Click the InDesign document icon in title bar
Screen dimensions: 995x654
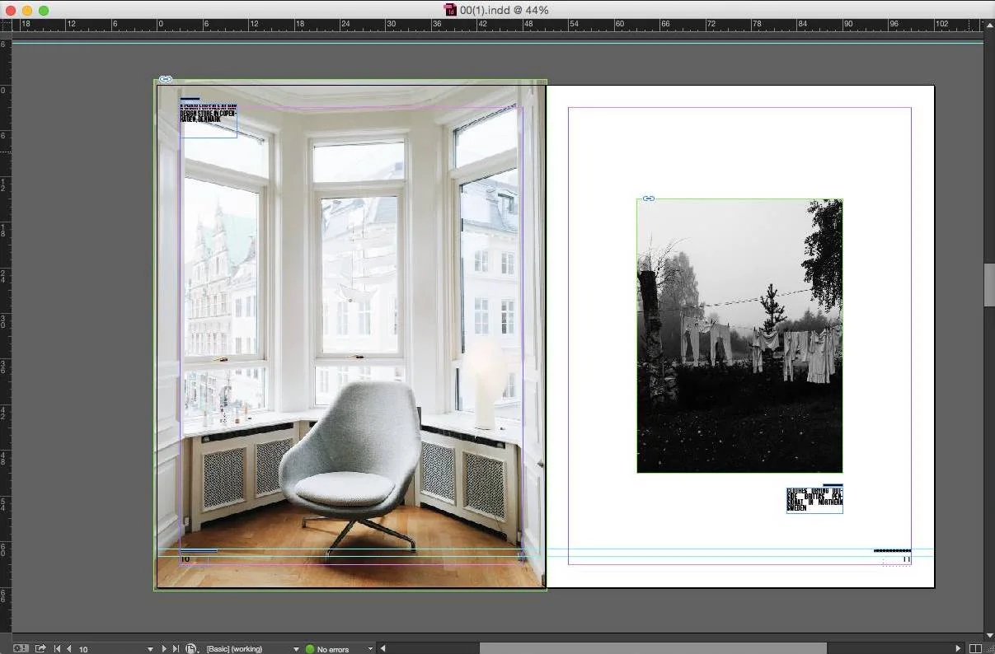(450, 10)
